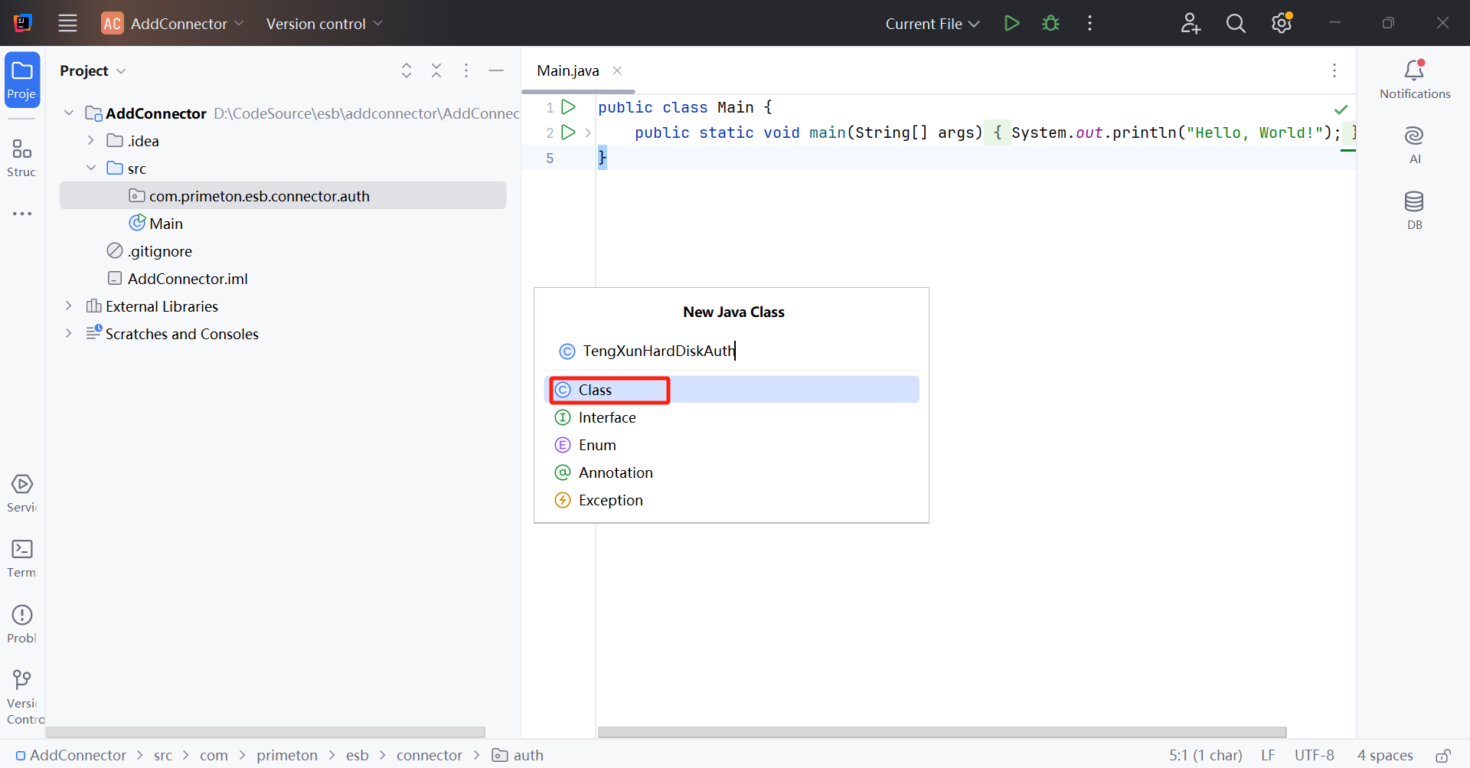Open the Current File run configuration dropdown
The width and height of the screenshot is (1470, 768).
click(x=932, y=24)
